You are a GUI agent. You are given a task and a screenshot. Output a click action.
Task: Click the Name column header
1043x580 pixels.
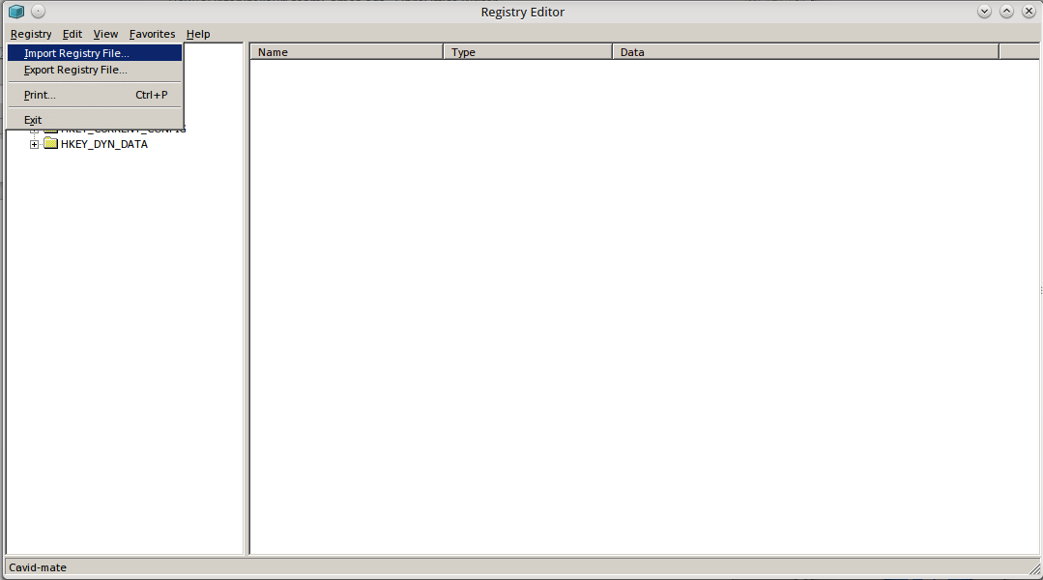tap(347, 52)
